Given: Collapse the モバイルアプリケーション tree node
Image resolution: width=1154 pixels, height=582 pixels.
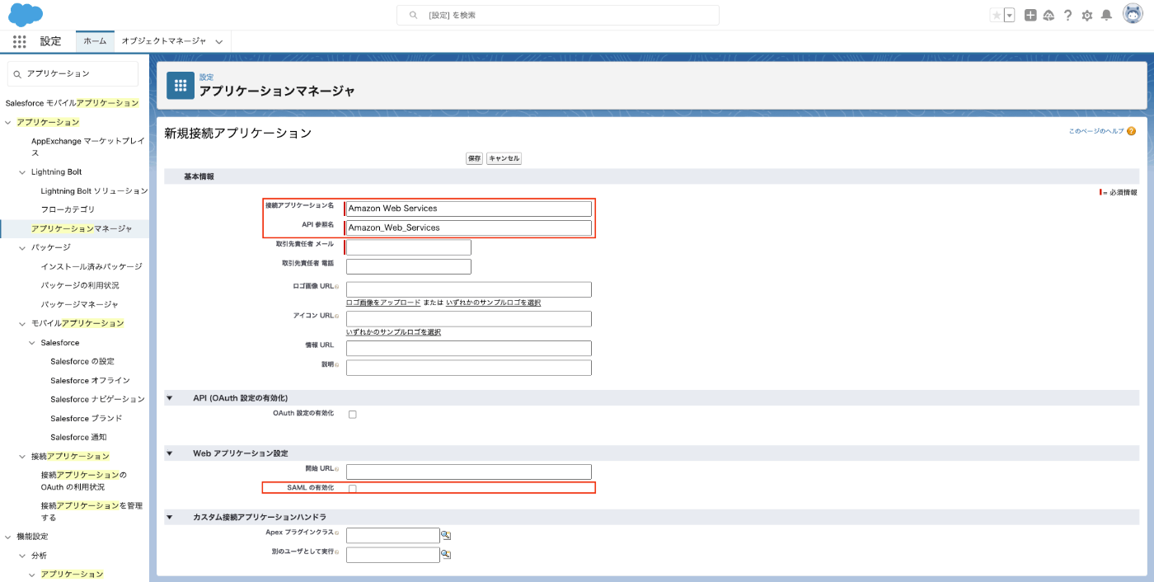Looking at the screenshot, I should pos(22,323).
